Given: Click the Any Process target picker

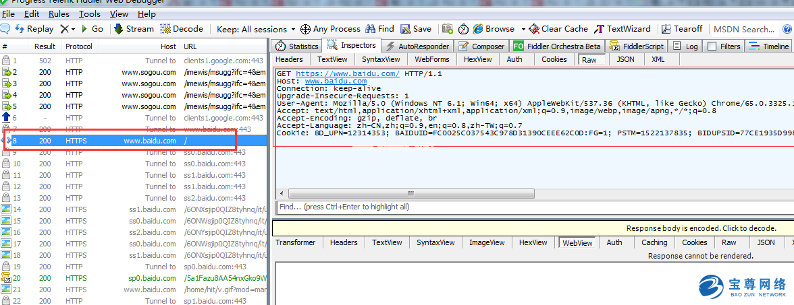Looking at the screenshot, I should click(330, 29).
